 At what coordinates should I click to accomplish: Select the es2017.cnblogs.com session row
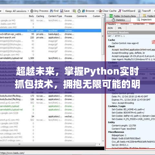click(51, 140)
